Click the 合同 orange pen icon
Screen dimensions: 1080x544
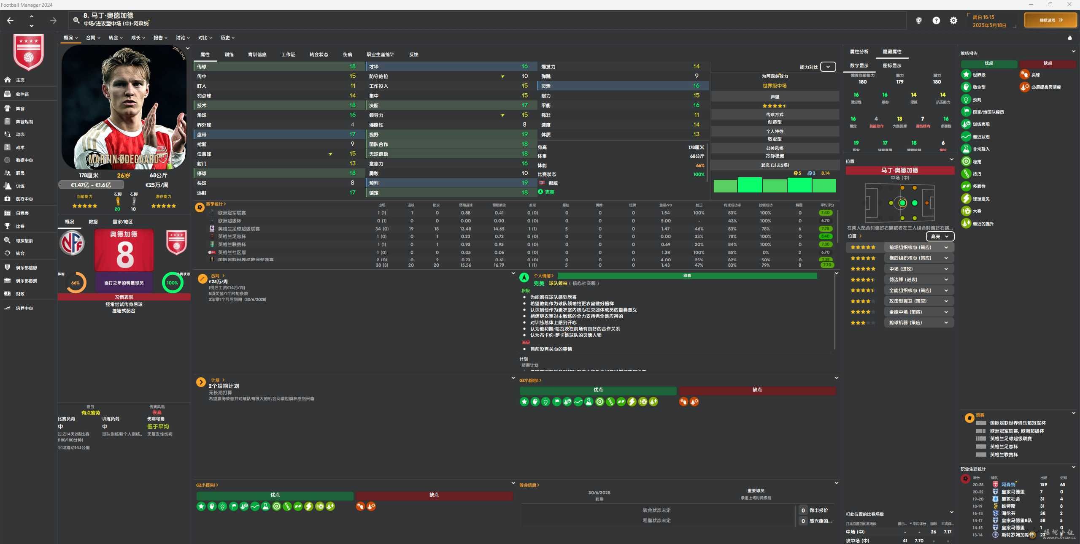202,279
